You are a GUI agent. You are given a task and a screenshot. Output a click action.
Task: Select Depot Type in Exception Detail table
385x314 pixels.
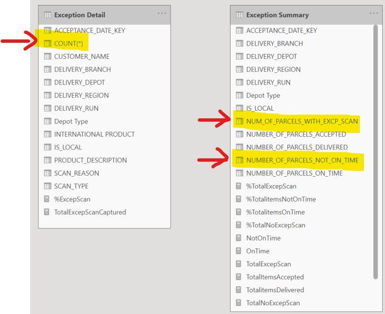[71, 121]
